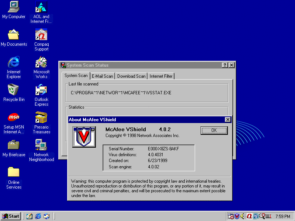Click the "Scan engine:" label
The height and width of the screenshot is (221, 295).
click(x=120, y=167)
